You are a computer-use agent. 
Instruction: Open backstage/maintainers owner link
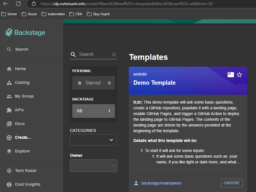click(161, 183)
